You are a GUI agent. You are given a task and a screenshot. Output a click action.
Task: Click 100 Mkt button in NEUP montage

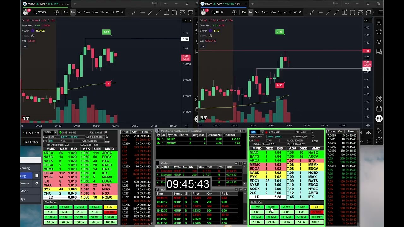click(x=316, y=217)
